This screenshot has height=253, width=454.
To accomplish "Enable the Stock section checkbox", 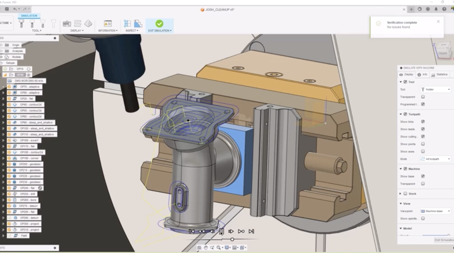I will (x=405, y=194).
